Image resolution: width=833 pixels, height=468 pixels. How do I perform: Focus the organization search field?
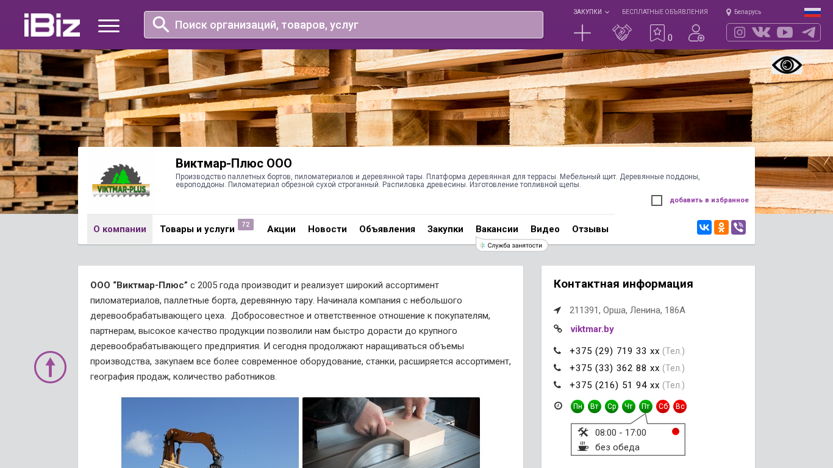[343, 24]
